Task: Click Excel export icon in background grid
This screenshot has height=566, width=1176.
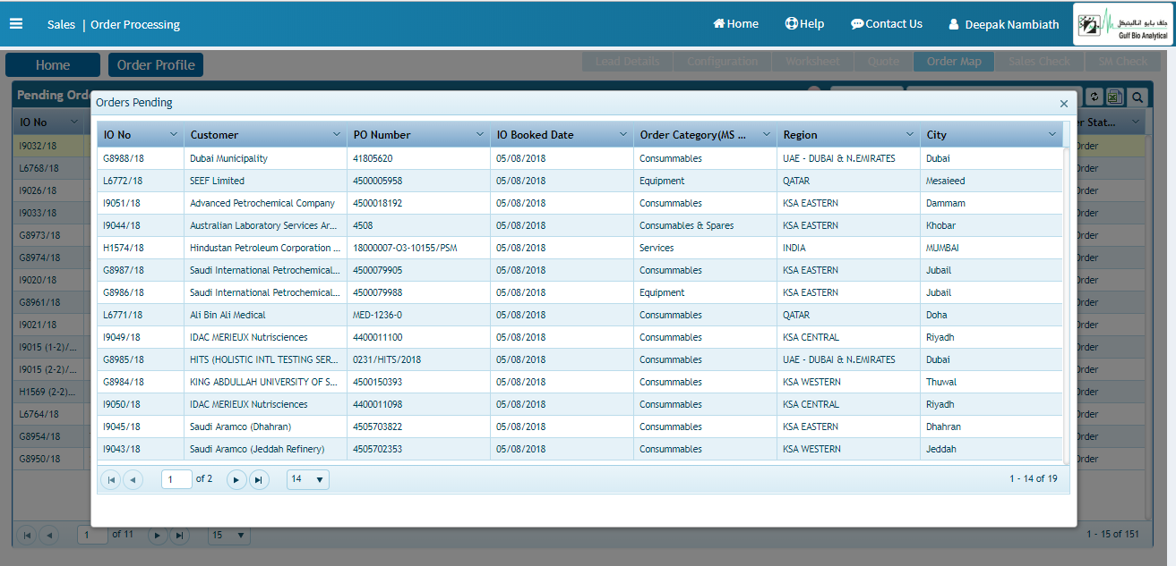Action: click(1116, 97)
